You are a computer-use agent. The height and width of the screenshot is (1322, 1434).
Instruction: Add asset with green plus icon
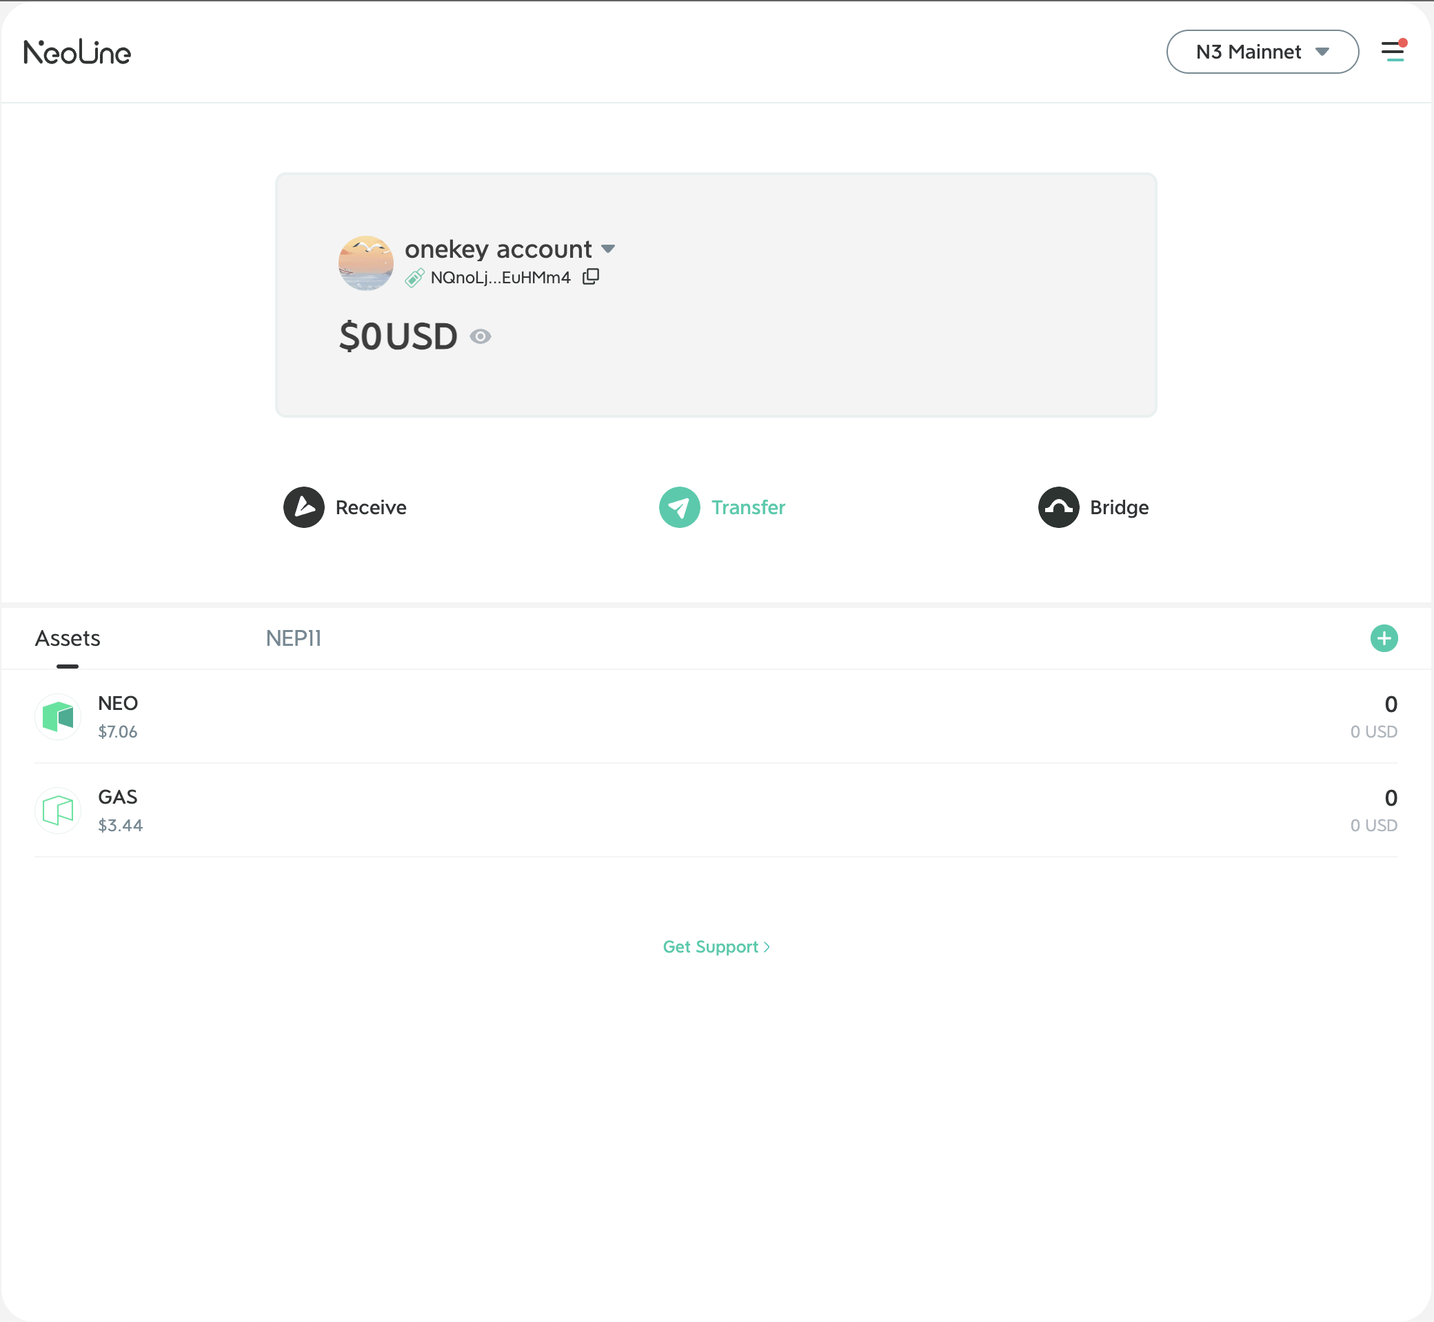coord(1384,638)
